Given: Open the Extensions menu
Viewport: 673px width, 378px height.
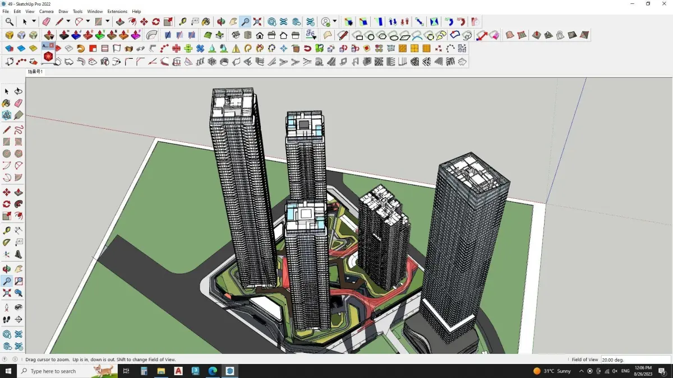Looking at the screenshot, I should (117, 11).
